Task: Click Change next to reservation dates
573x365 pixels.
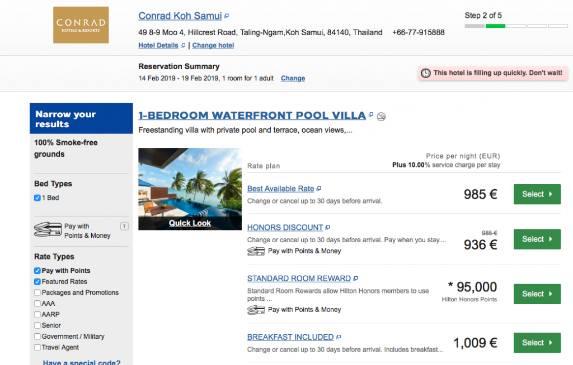Action: pyautogui.click(x=293, y=78)
